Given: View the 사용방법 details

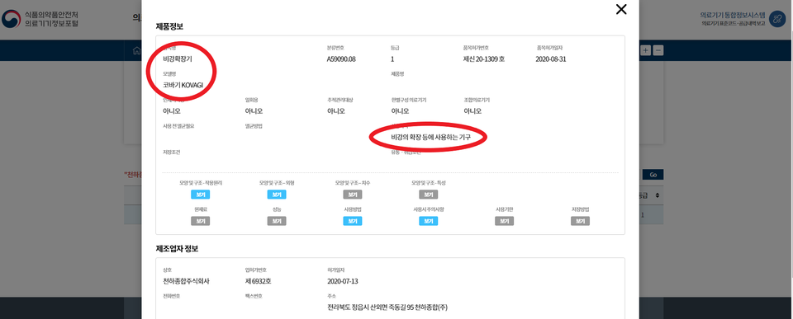Looking at the screenshot, I should pos(353,221).
